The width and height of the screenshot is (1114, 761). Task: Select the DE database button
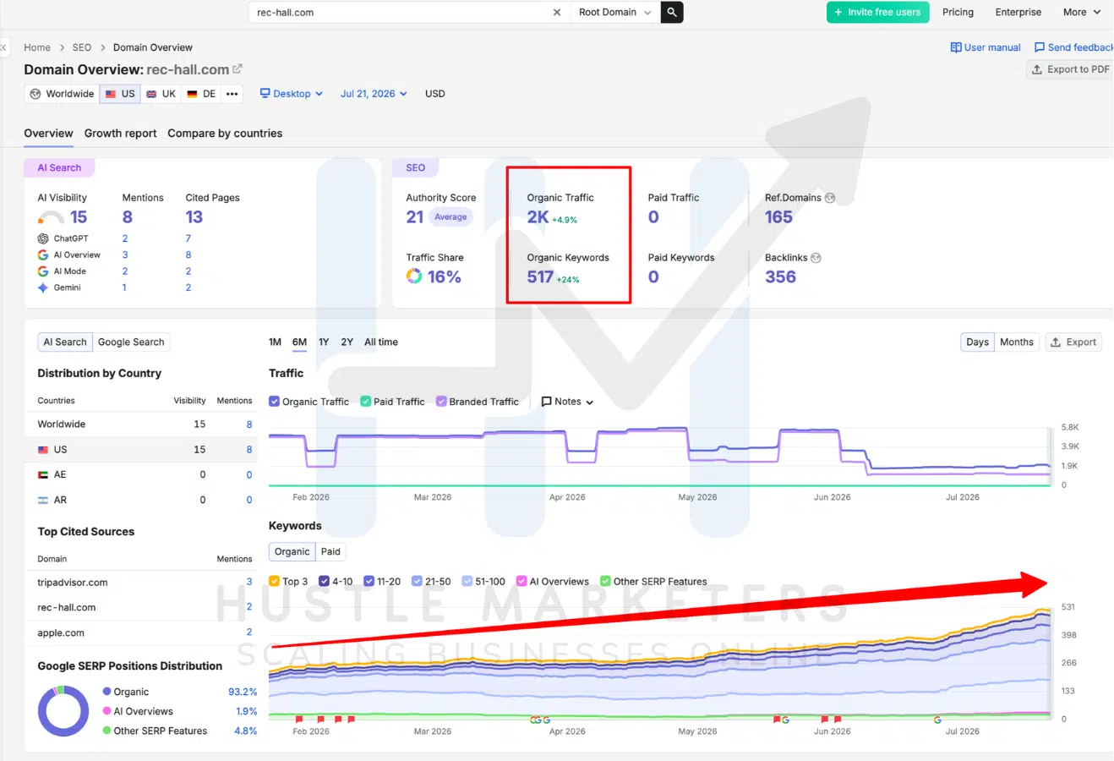pyautogui.click(x=201, y=94)
